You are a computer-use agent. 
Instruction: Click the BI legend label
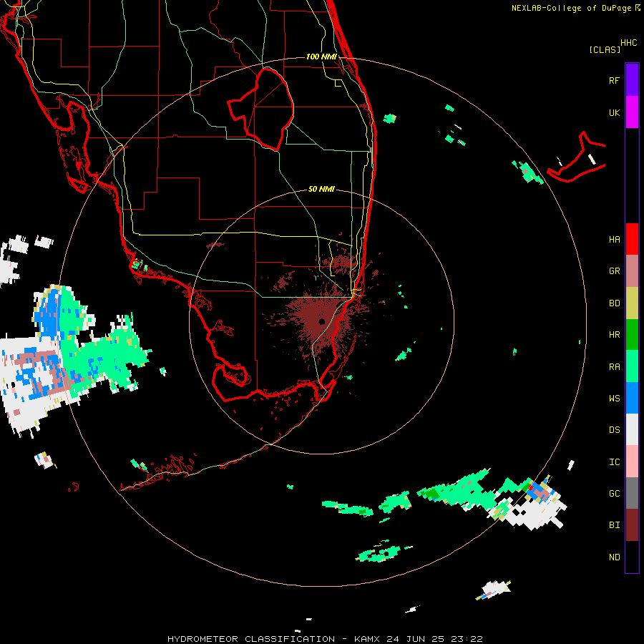tap(614, 525)
